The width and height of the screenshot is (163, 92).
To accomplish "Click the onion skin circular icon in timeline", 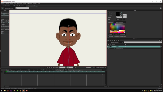I will tap(44, 70).
